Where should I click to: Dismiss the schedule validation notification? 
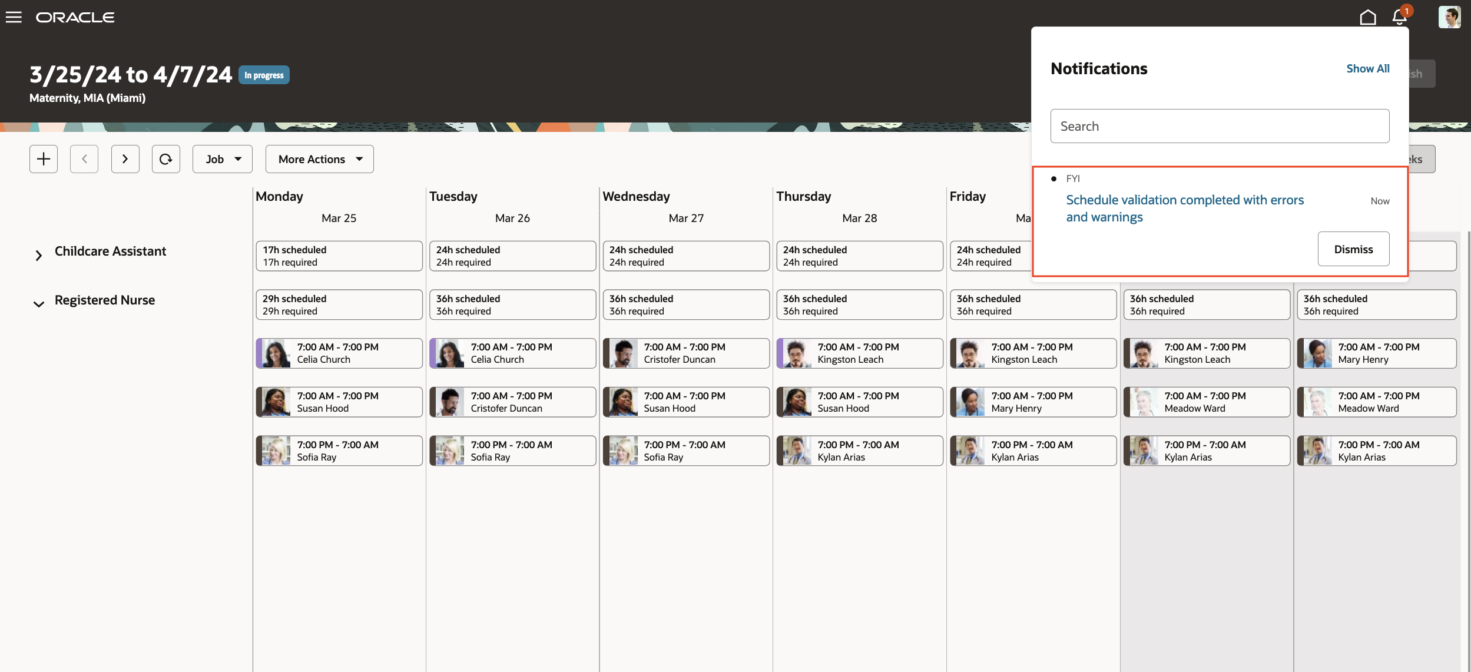pyautogui.click(x=1353, y=249)
